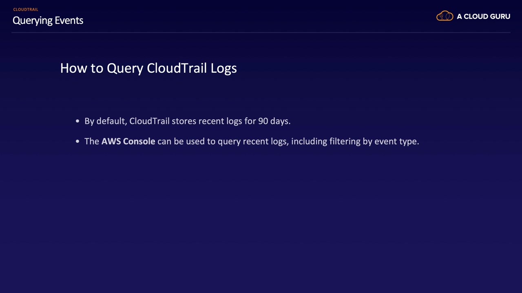Click the word "The" starting second bullet

point(92,141)
